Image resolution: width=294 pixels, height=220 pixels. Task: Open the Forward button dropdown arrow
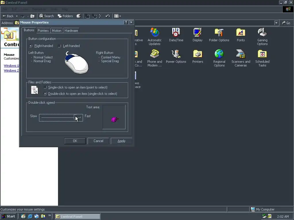(28, 16)
